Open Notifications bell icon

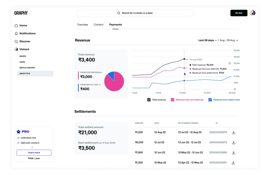tap(16, 33)
